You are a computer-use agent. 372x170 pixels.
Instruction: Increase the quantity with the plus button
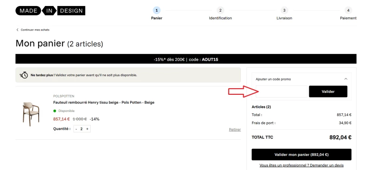tap(87, 129)
